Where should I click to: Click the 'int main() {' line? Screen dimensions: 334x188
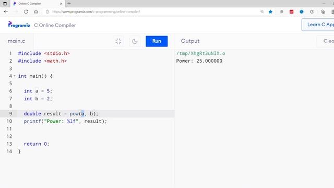[x=35, y=76]
